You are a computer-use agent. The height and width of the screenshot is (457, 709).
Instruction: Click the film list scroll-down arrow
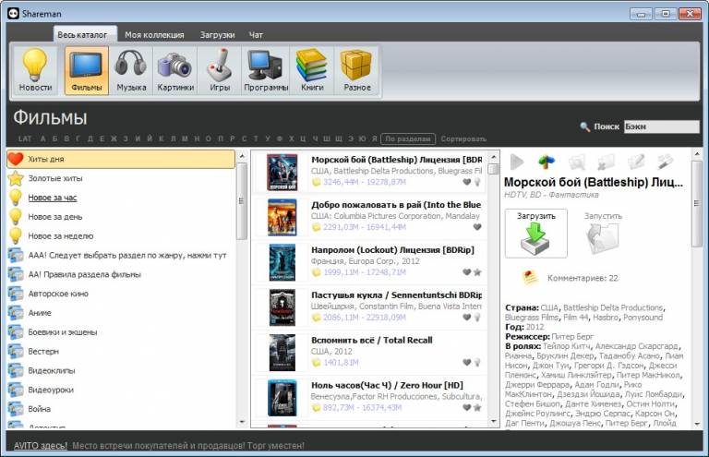point(494,422)
